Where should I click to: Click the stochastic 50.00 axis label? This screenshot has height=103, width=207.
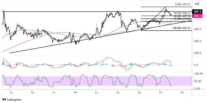[198, 81]
